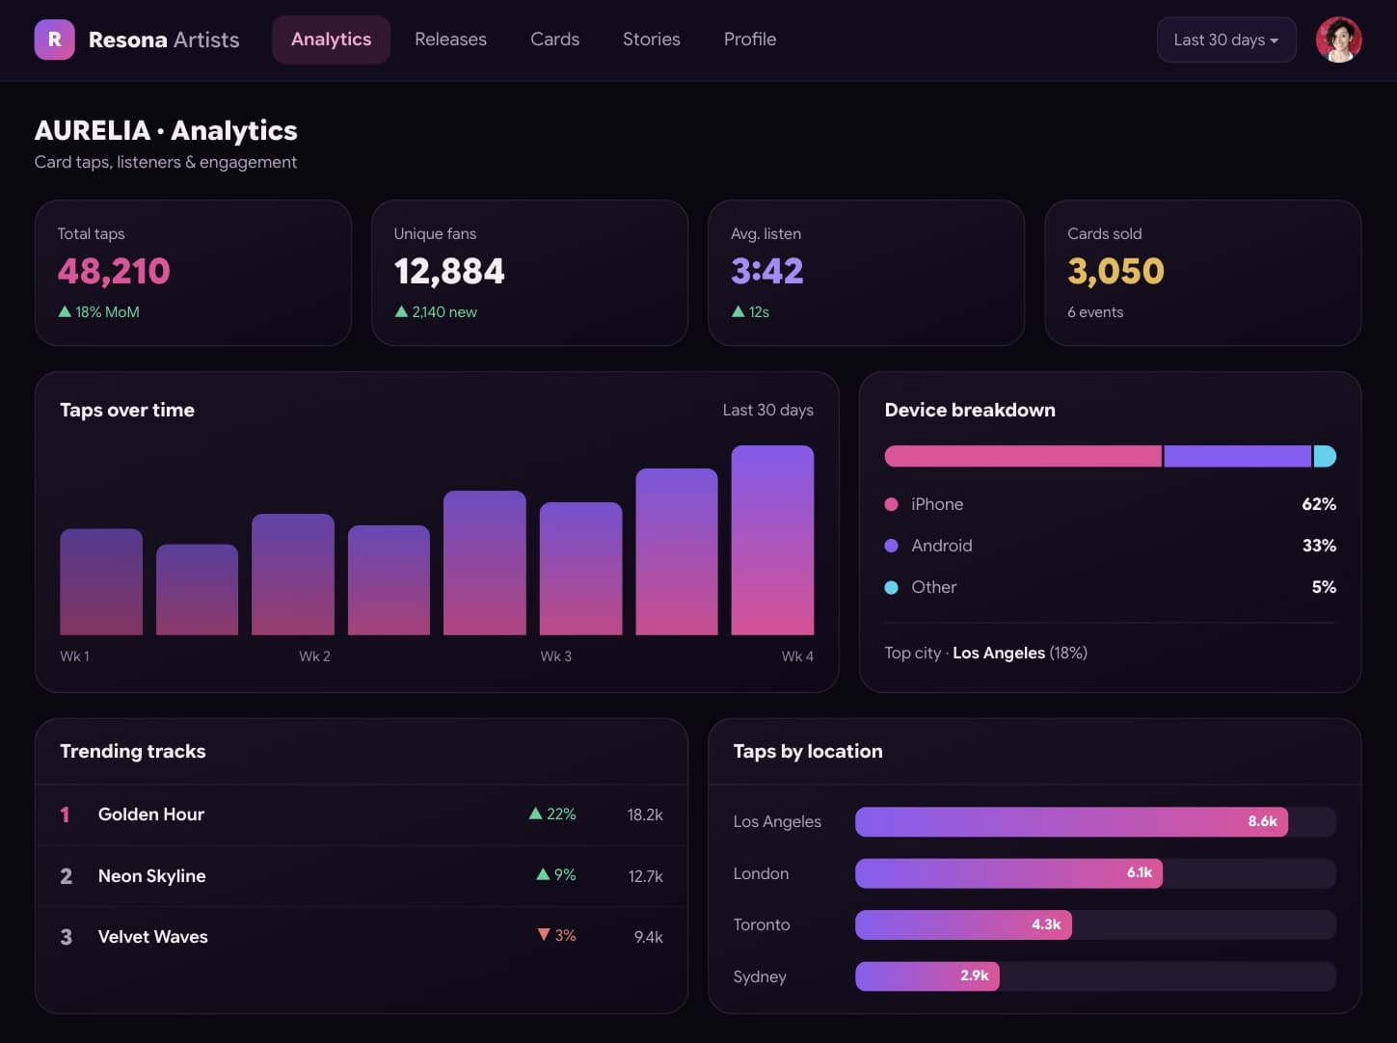1397x1043 pixels.
Task: Select the cyan Other segment of device bar
Action: 1325,456
